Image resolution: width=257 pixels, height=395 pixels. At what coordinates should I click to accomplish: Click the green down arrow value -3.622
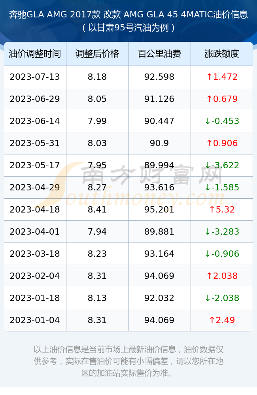[222, 165]
